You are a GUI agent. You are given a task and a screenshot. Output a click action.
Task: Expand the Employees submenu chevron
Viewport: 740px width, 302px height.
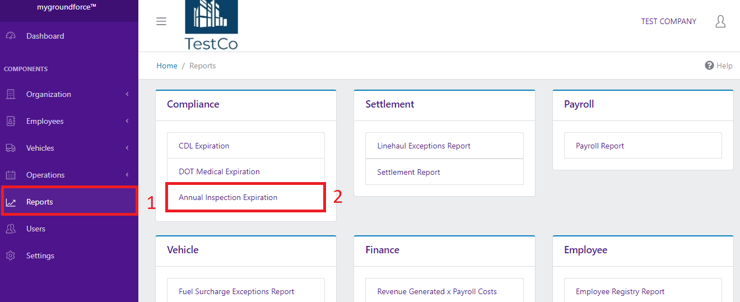[x=127, y=121]
